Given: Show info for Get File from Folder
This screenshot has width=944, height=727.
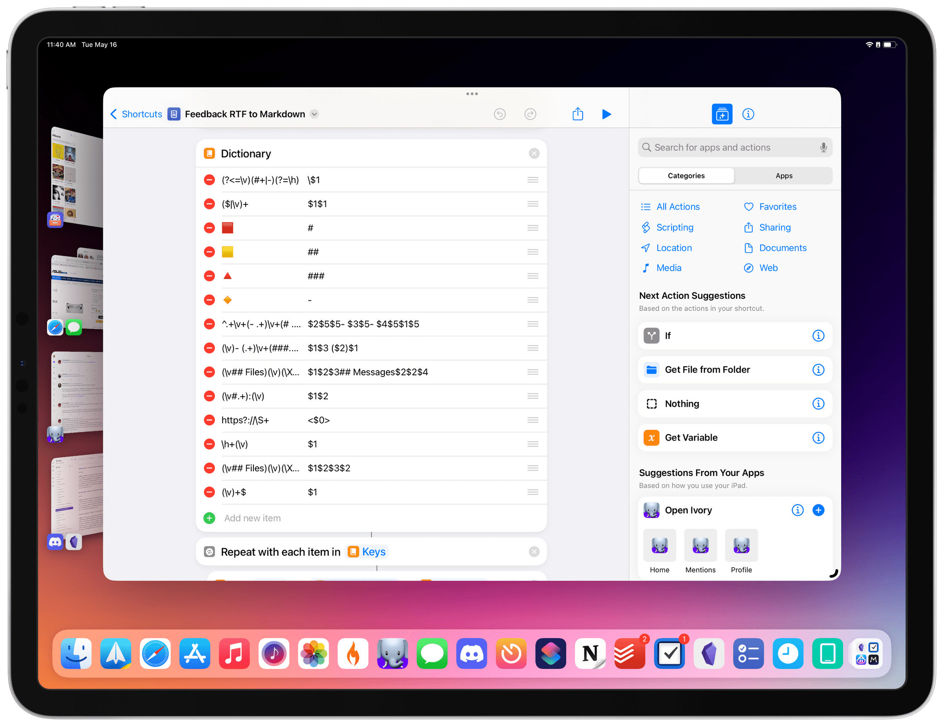Looking at the screenshot, I should point(818,369).
